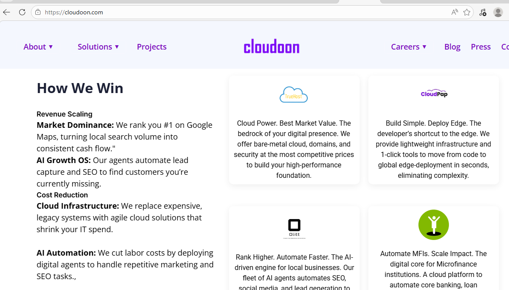The image size is (509, 290).
Task: Open the Projects page
Action: (x=152, y=47)
